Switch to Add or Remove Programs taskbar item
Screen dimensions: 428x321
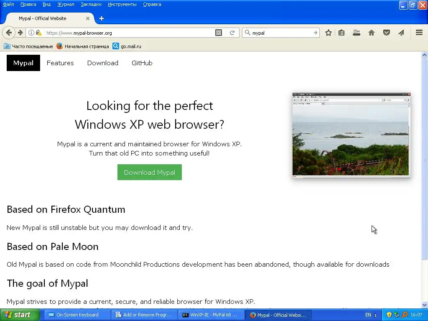(144, 315)
